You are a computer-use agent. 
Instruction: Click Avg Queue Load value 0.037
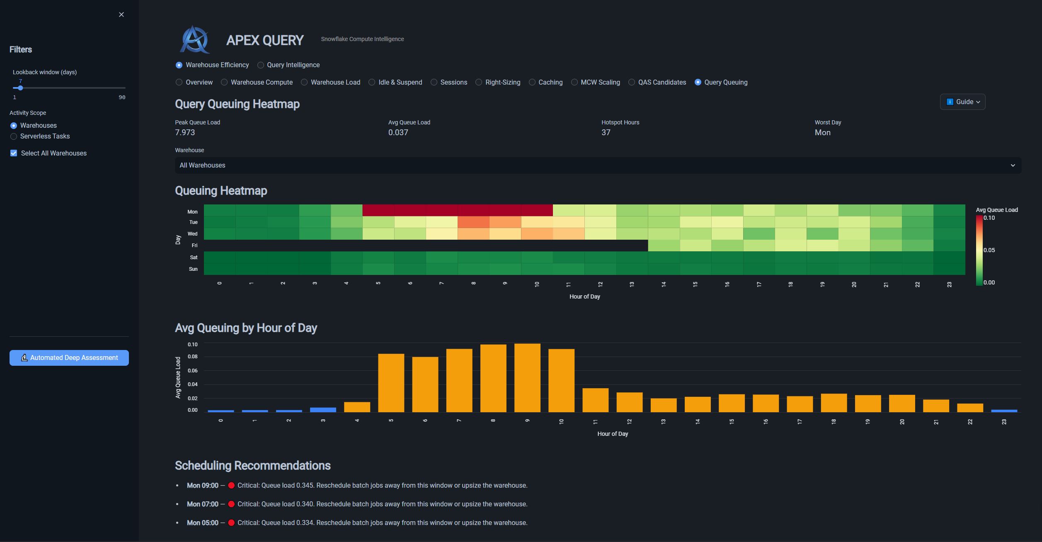pyautogui.click(x=398, y=133)
